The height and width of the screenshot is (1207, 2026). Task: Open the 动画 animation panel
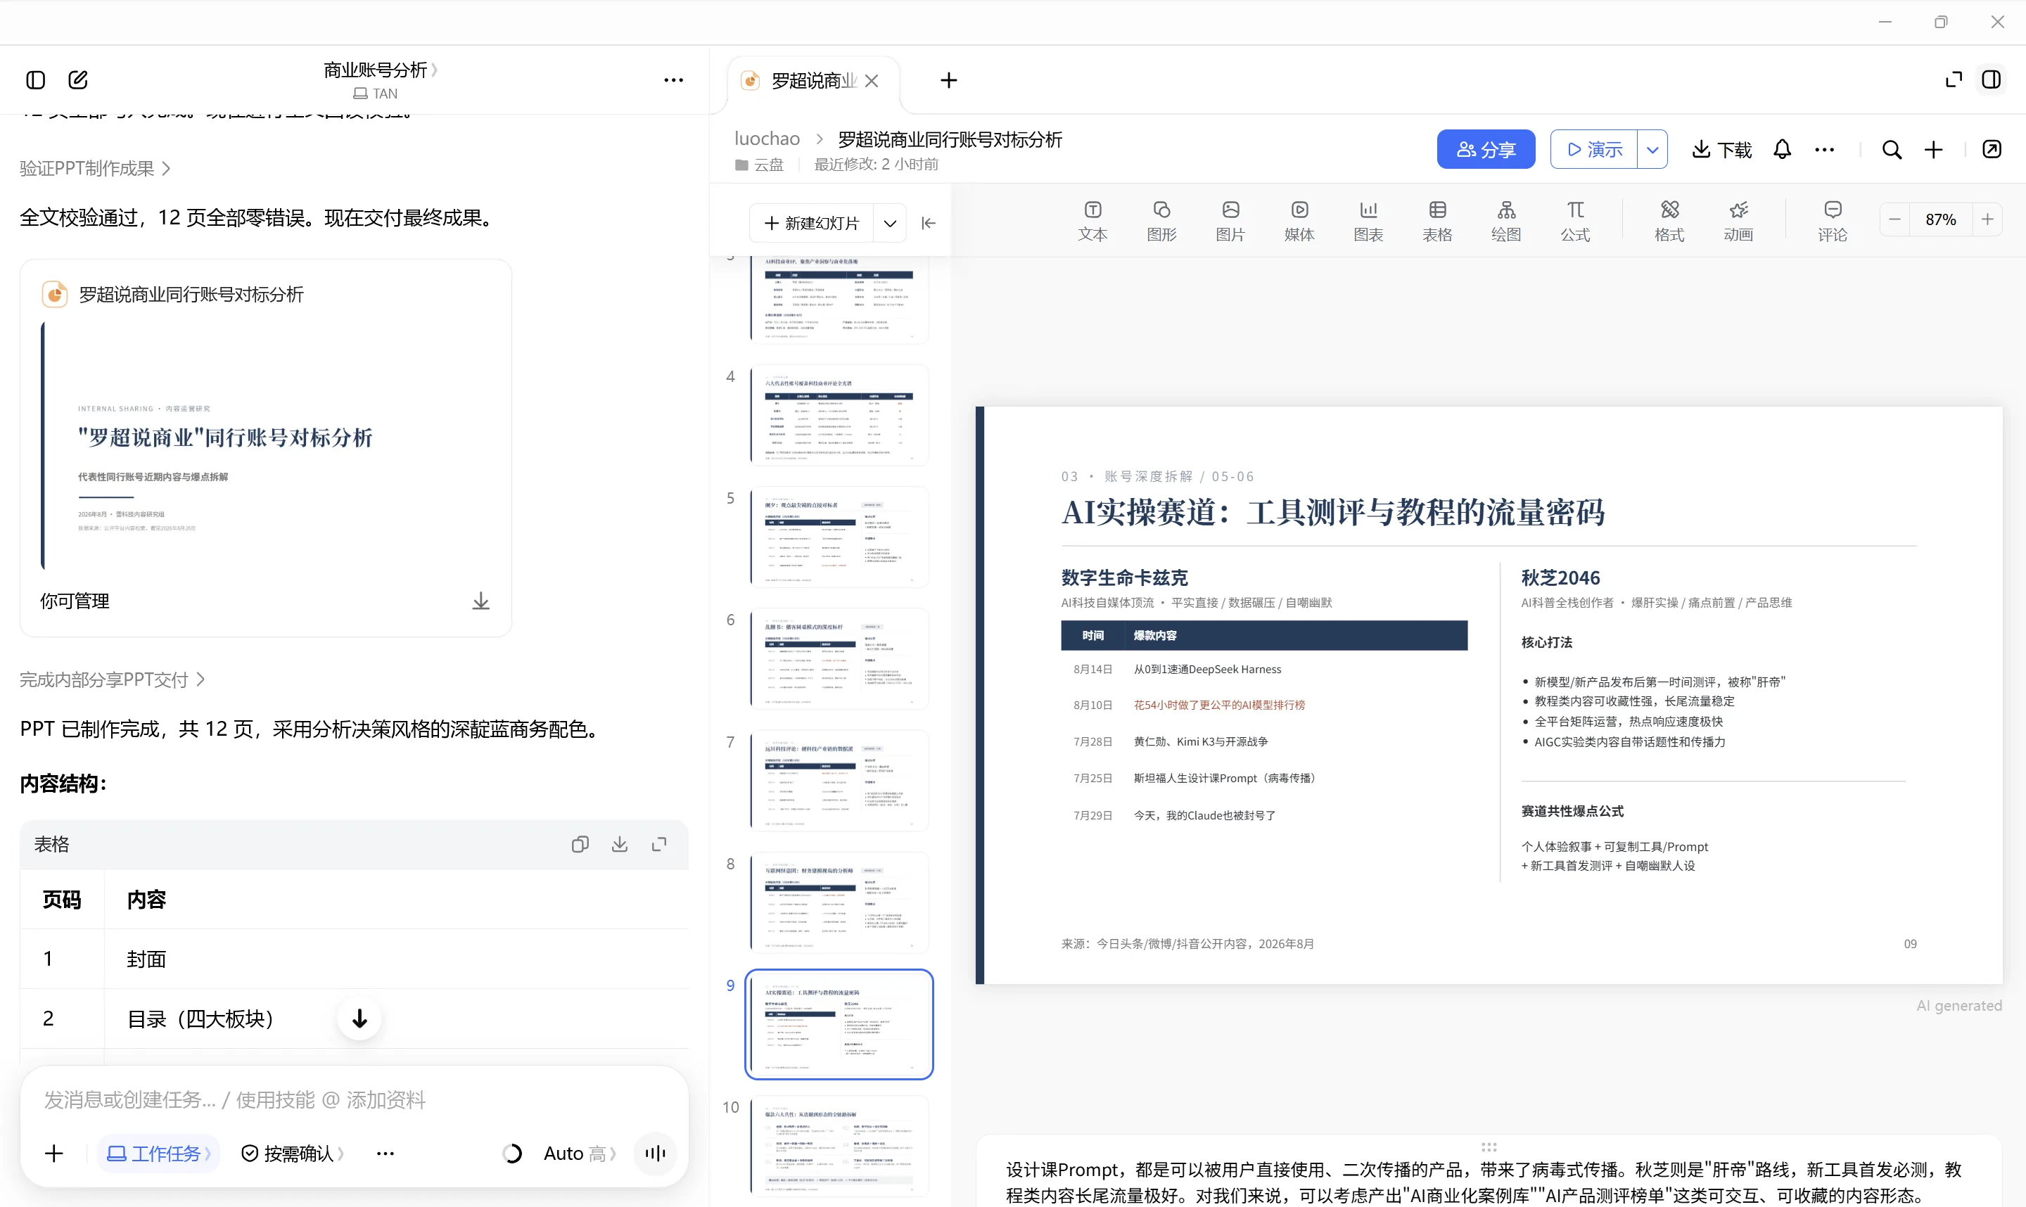coord(1738,222)
